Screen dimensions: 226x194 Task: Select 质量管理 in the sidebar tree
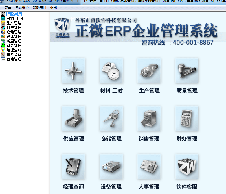tap(14, 41)
